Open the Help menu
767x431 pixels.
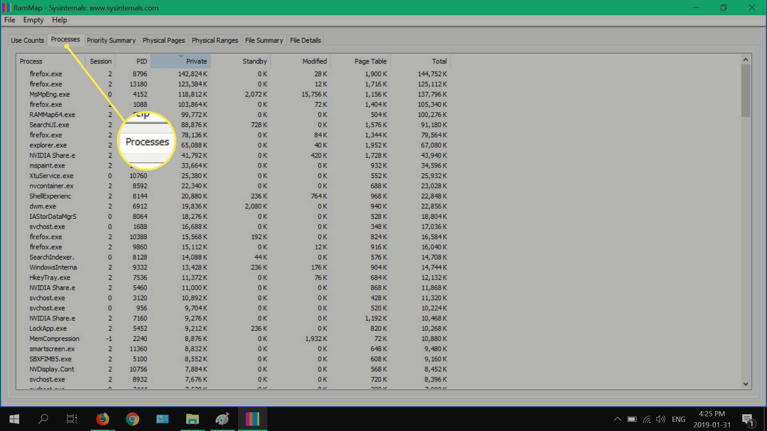59,20
